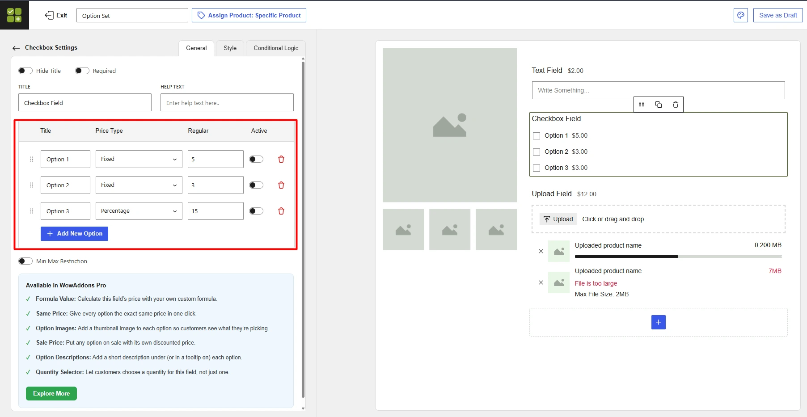Remove the 7MB too-large uploaded file

541,282
